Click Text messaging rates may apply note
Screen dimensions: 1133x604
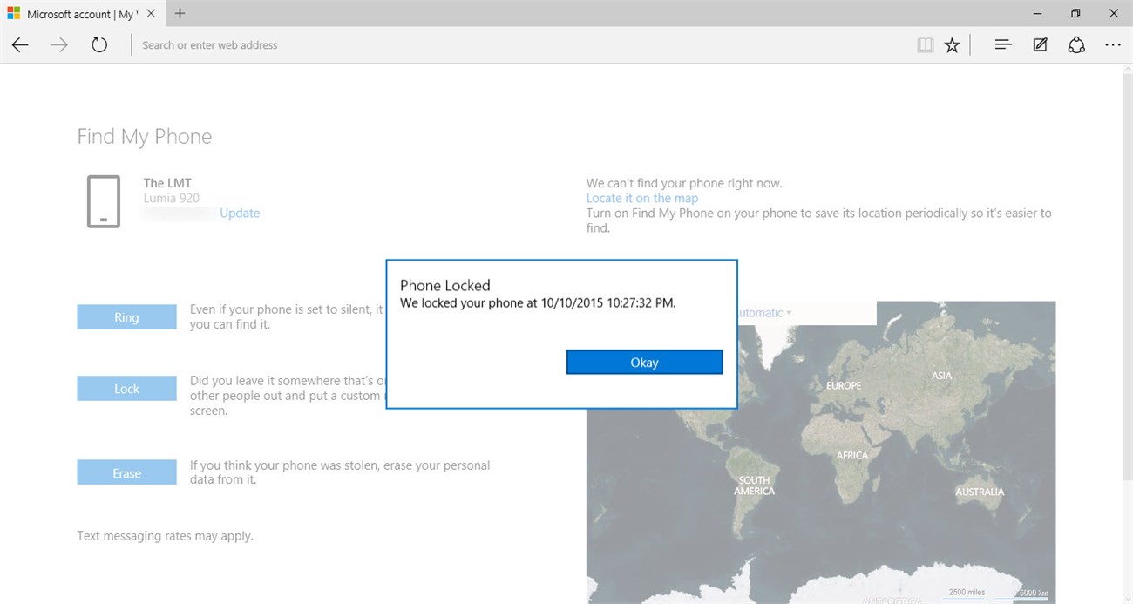(165, 536)
